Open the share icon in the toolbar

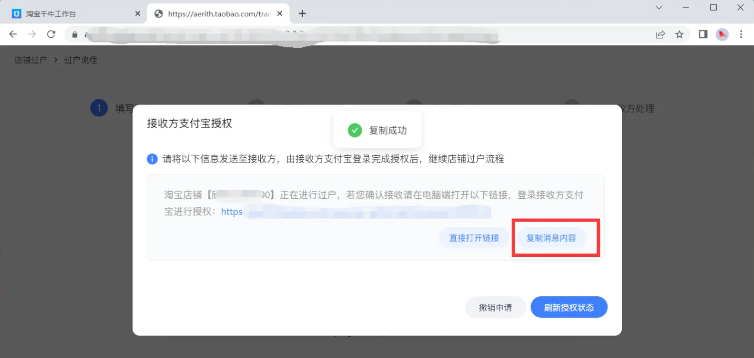[660, 34]
